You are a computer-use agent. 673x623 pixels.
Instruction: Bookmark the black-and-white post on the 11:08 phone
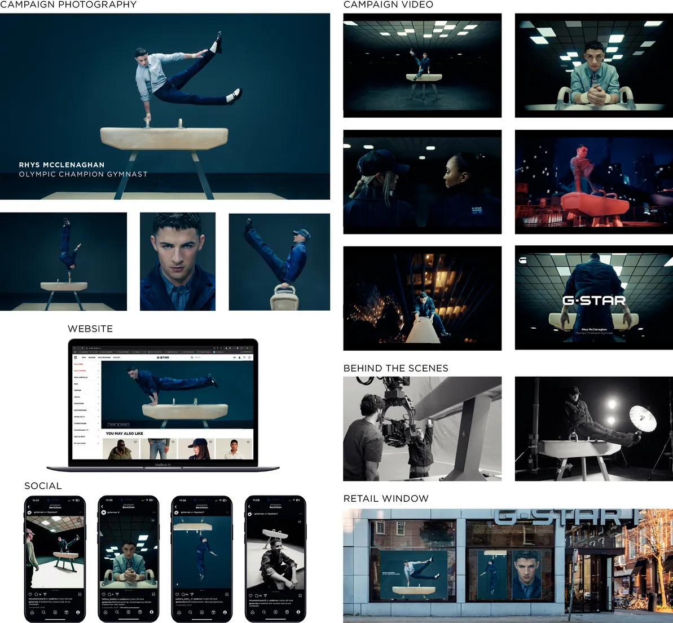pos(300,595)
